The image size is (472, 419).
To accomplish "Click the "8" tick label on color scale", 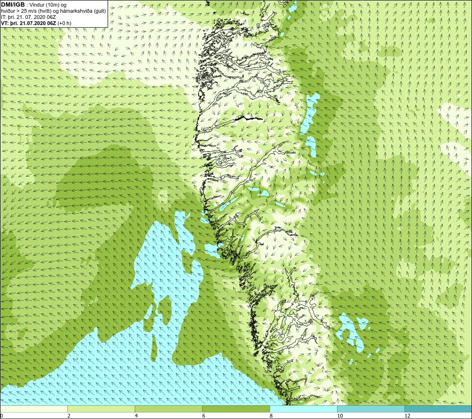I will [x=271, y=416].
